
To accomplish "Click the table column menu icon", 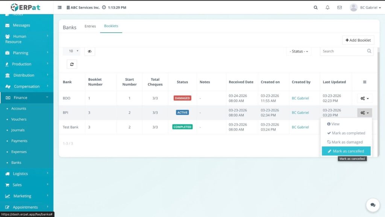I will click(x=364, y=82).
